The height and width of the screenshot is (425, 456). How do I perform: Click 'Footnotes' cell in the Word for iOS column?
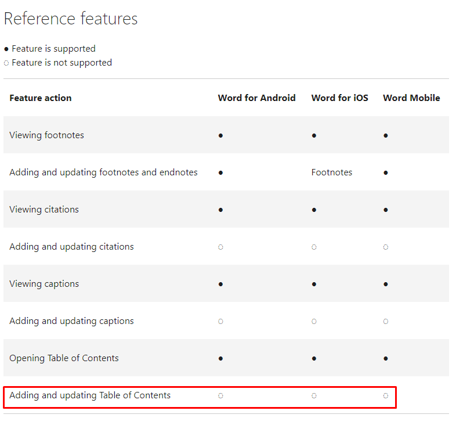pos(331,172)
